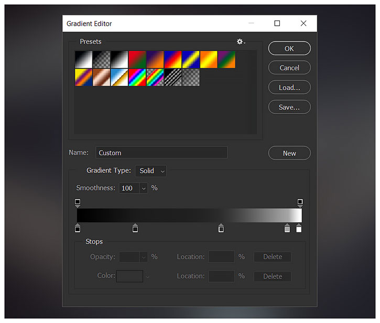Choose the orange, yellow, orange preset
Viewport: 380px width, 323px height.
tap(209, 59)
